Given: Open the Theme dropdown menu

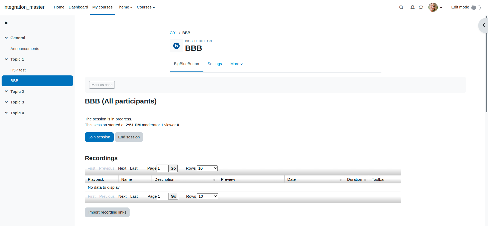Looking at the screenshot, I should [125, 7].
